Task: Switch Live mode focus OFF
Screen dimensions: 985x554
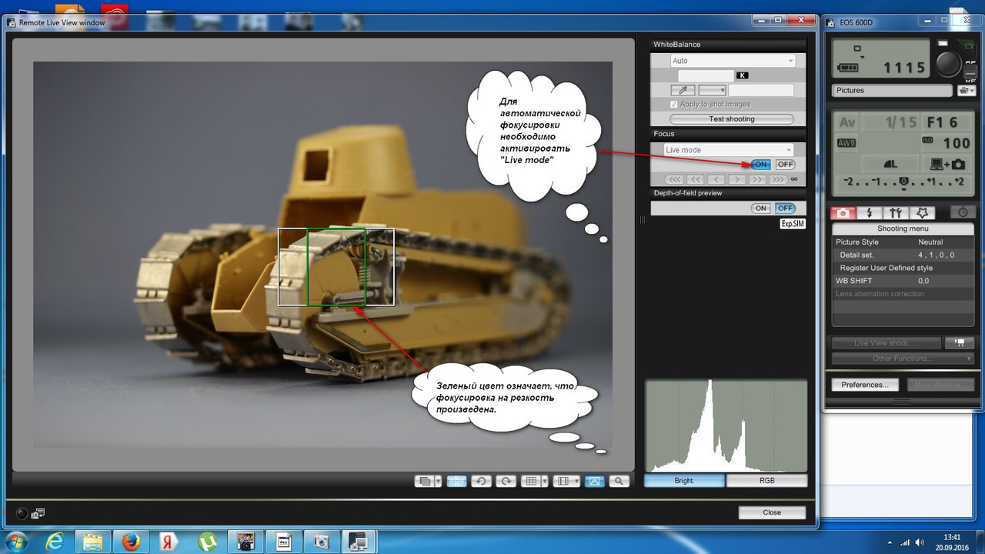Action: [x=785, y=165]
